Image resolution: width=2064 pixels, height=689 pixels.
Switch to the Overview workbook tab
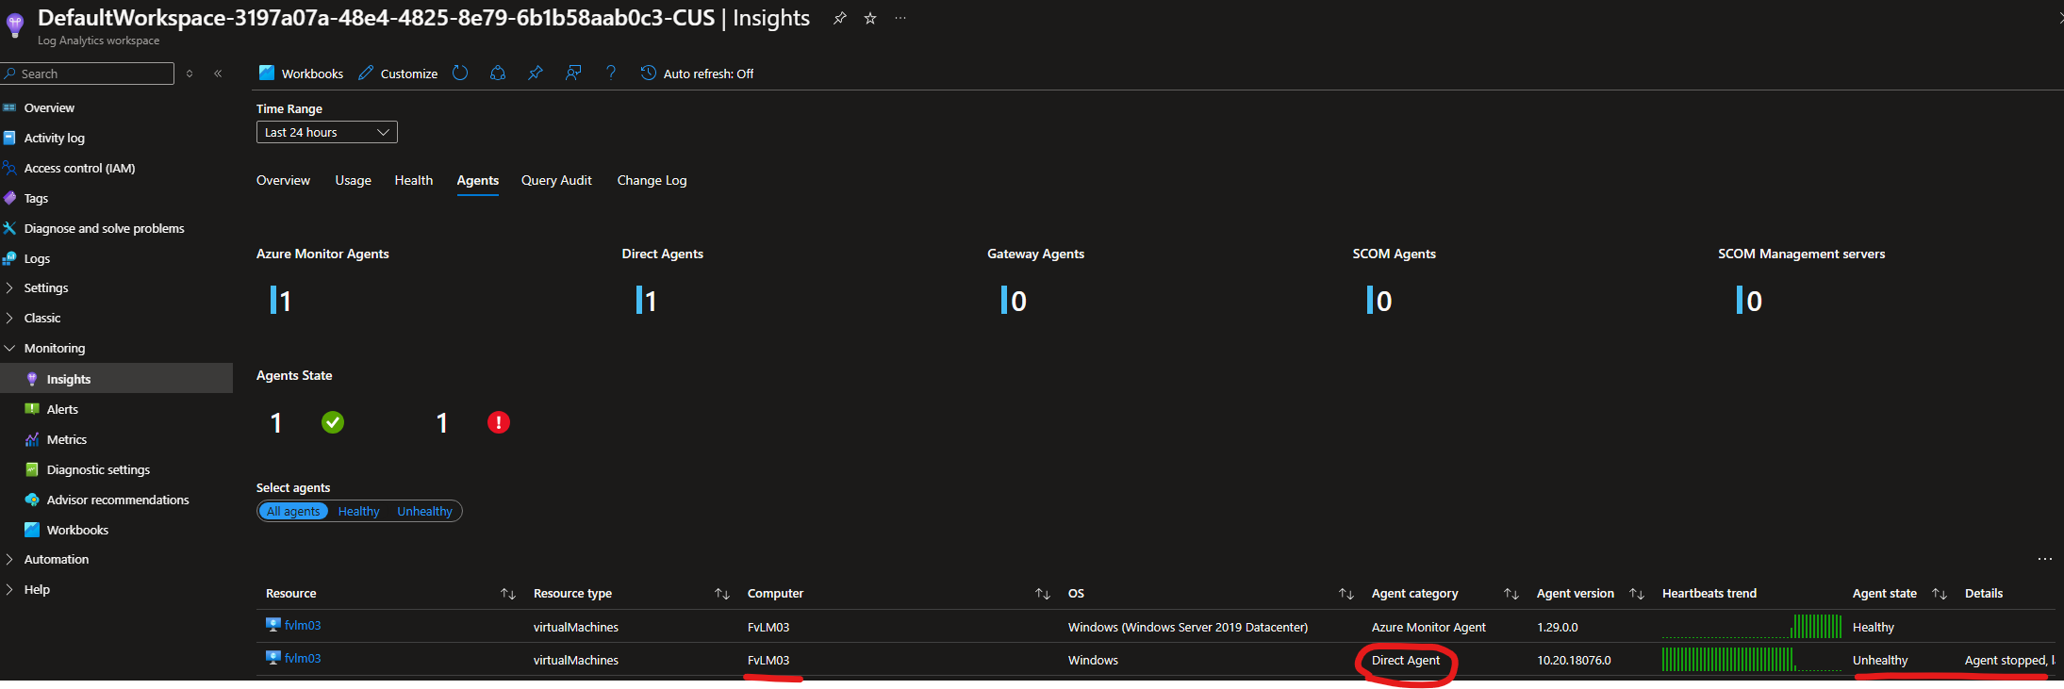coord(283,180)
